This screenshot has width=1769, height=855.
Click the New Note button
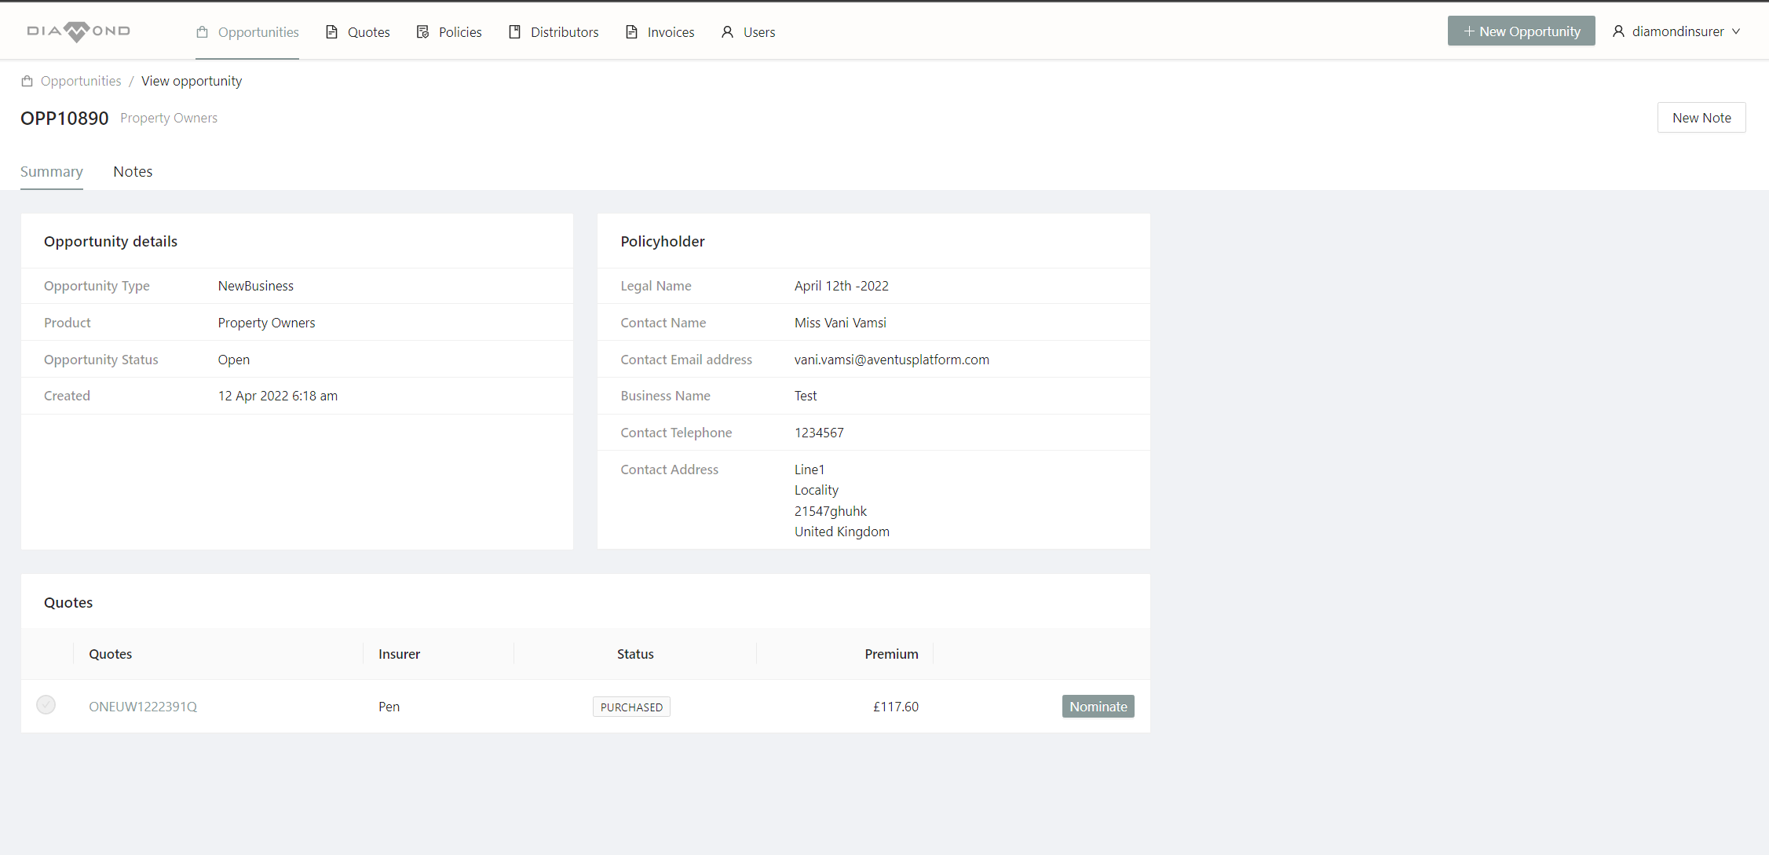(x=1701, y=118)
